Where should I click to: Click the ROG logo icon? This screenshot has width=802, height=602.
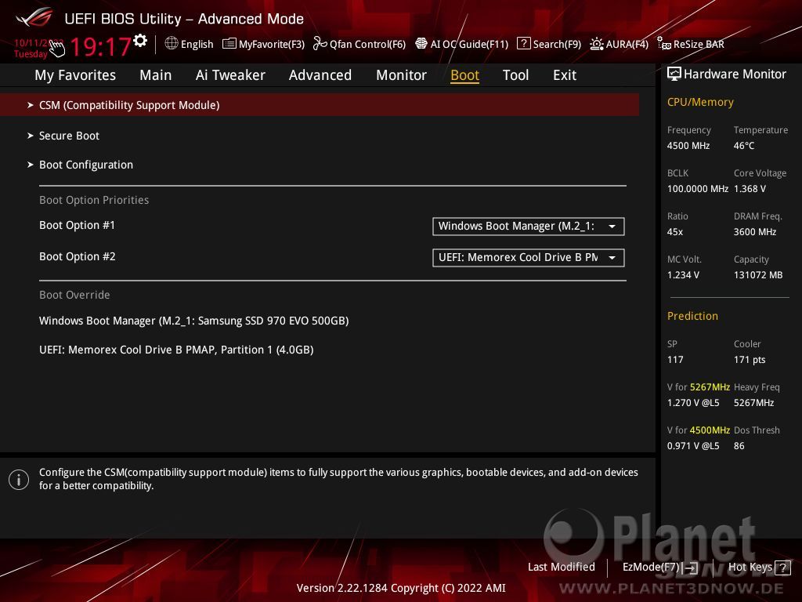click(x=34, y=17)
